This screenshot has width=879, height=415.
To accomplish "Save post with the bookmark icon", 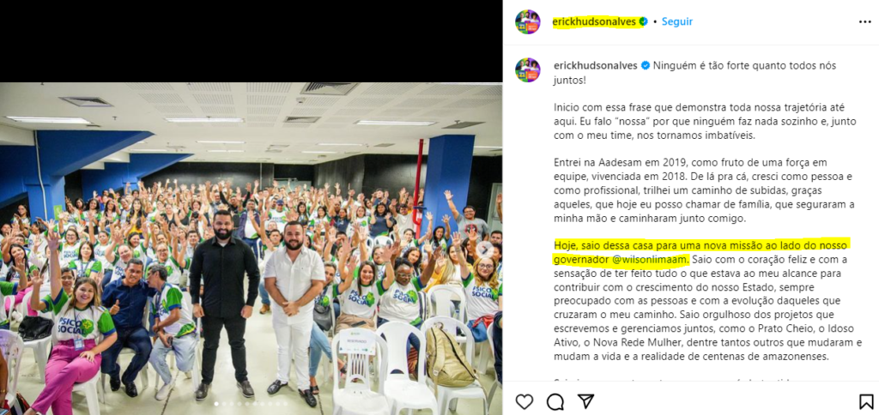I will (x=866, y=401).
